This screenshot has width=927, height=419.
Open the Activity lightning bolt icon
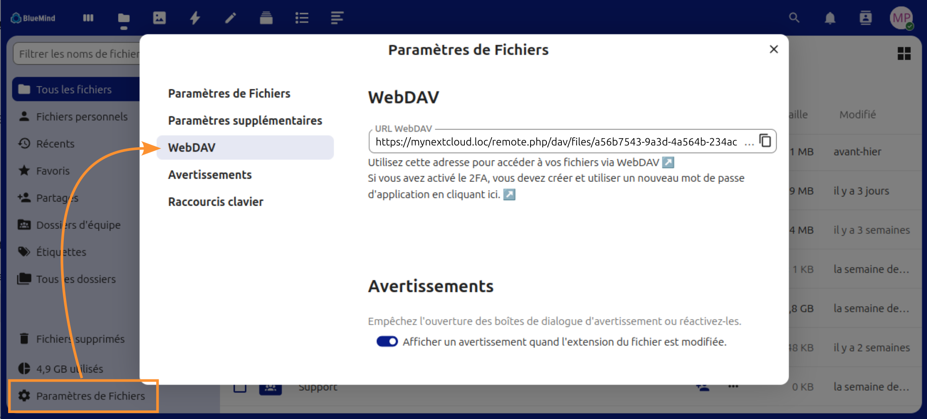(195, 18)
